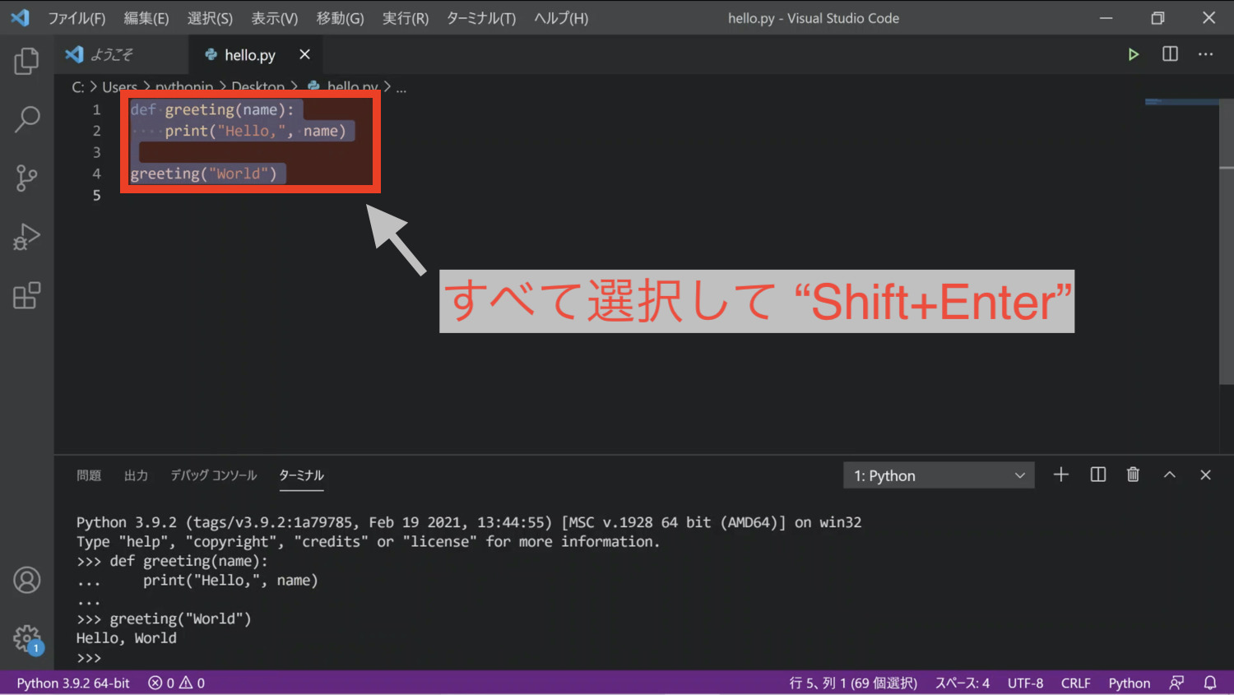The width and height of the screenshot is (1234, 695).
Task: Open the 実行(R) menu
Action: (405, 17)
